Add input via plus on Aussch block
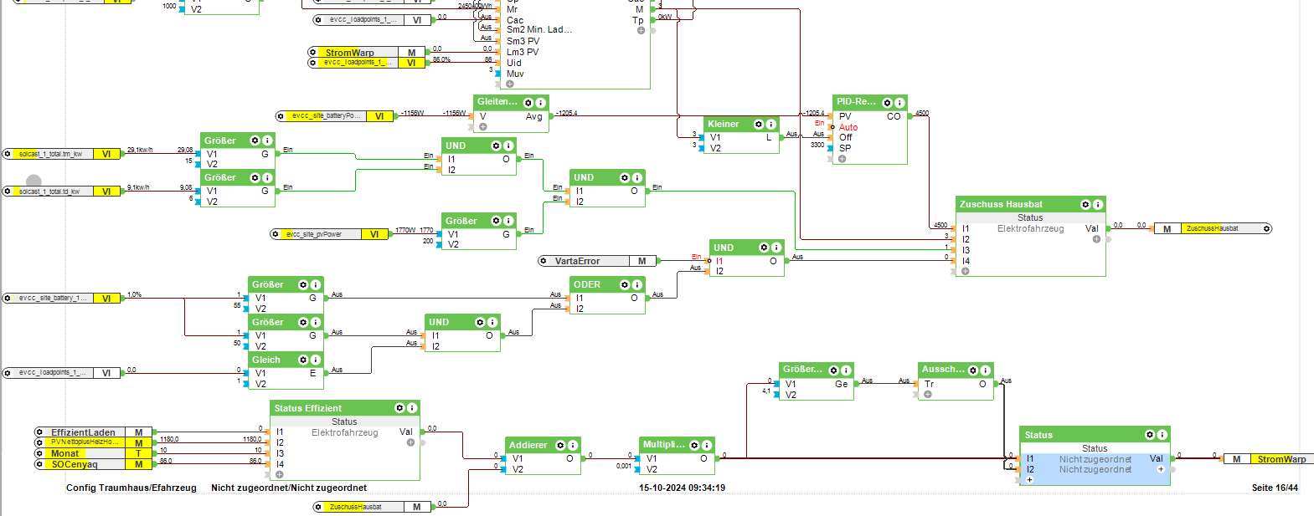This screenshot has height=516, width=1314. tap(928, 394)
